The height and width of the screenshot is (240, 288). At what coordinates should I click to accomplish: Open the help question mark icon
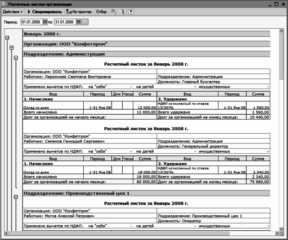(131, 12)
